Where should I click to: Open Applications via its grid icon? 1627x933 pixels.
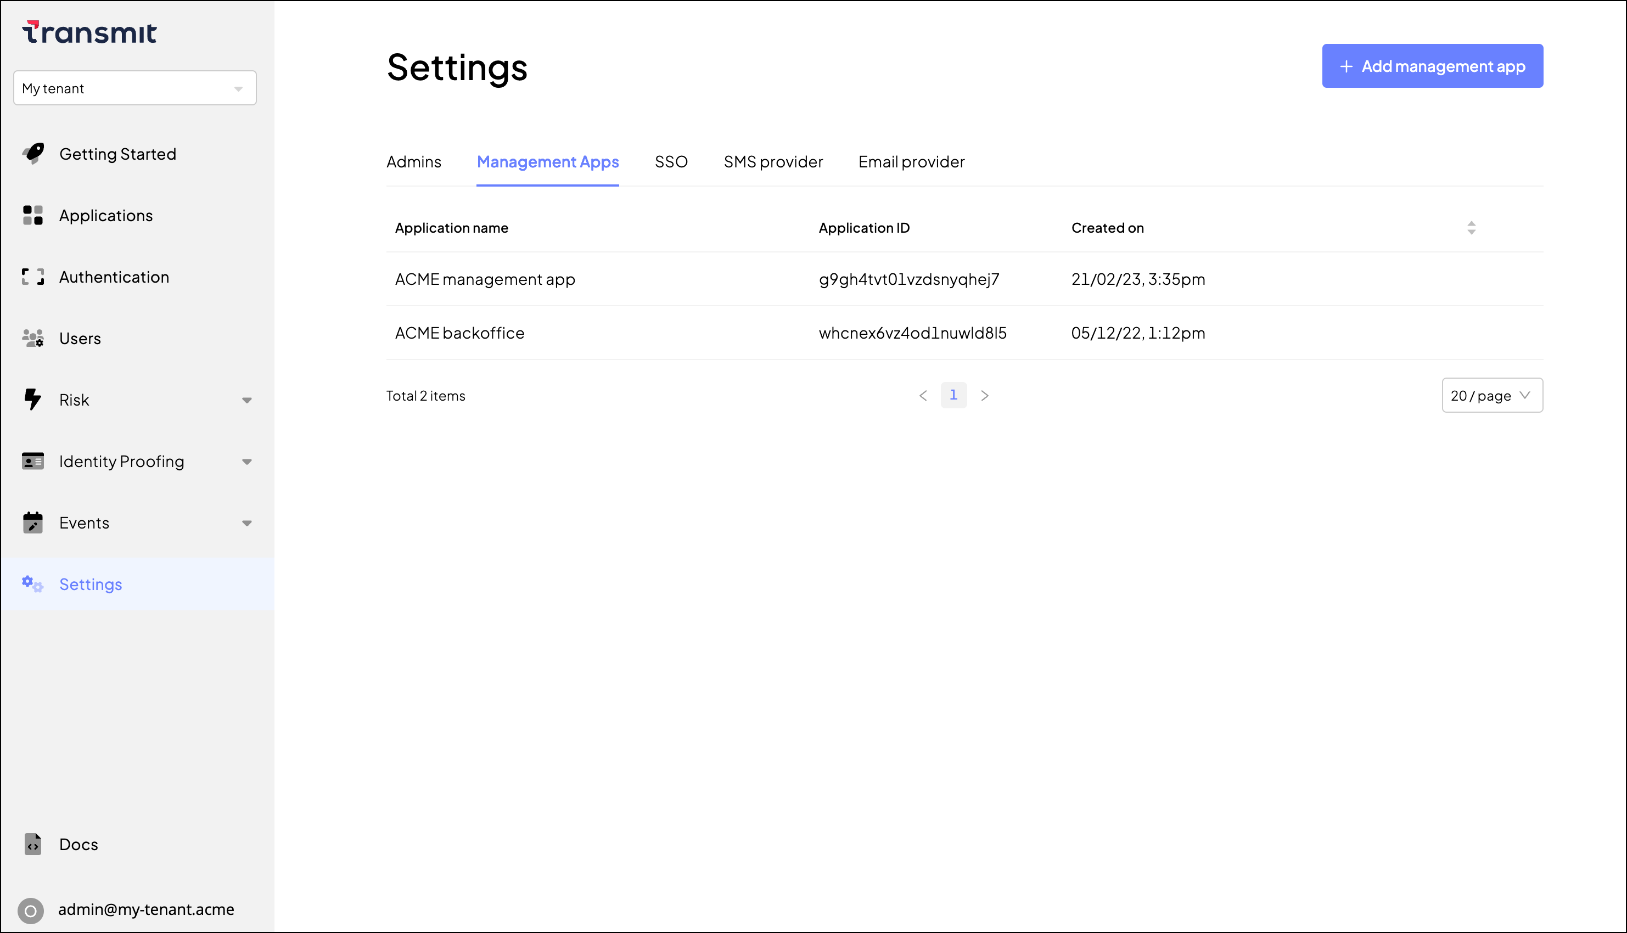pyautogui.click(x=33, y=215)
